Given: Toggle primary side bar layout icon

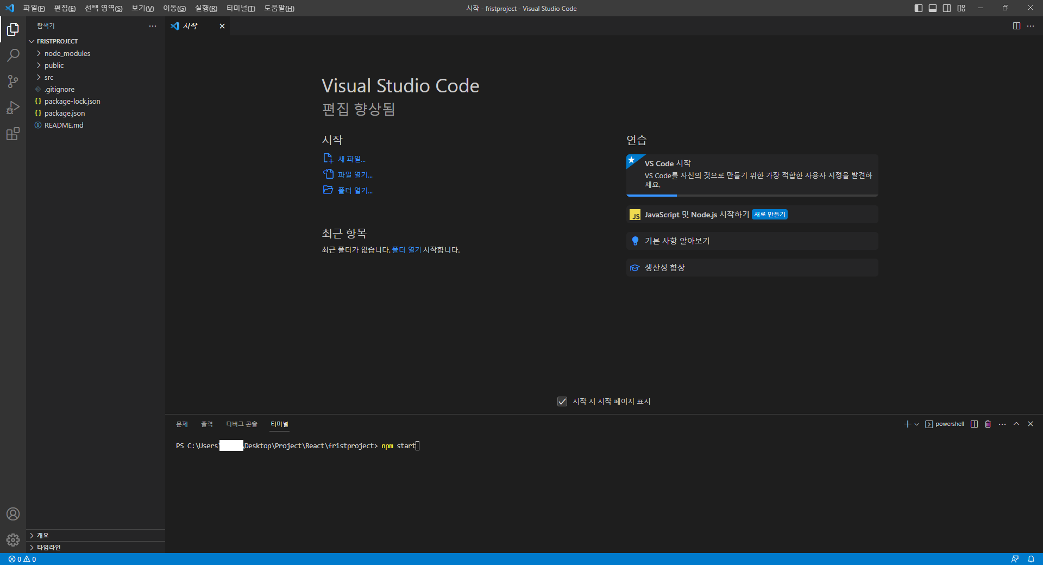Looking at the screenshot, I should point(919,8).
